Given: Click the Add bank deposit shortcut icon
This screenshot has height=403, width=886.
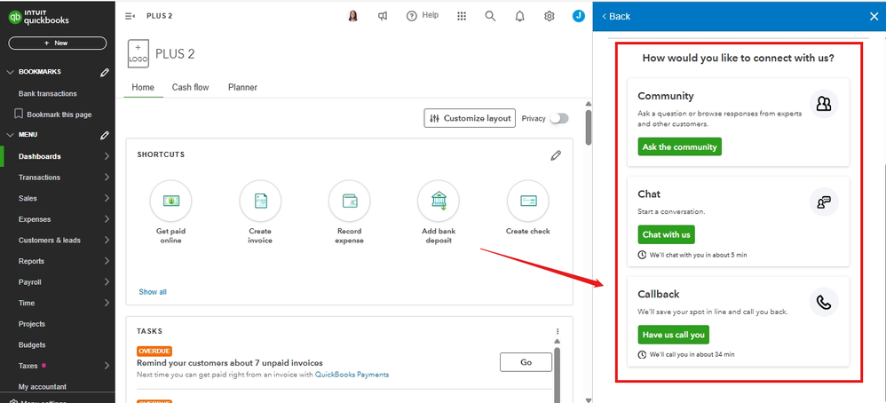Looking at the screenshot, I should click(439, 201).
